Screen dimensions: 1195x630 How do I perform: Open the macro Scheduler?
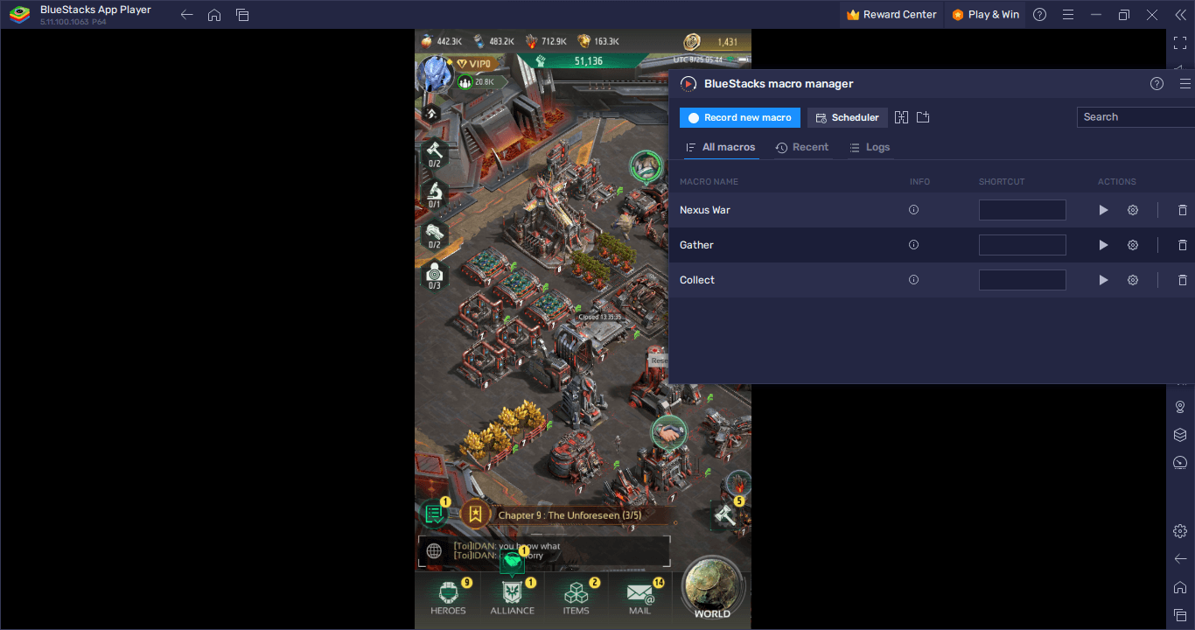pyautogui.click(x=848, y=117)
